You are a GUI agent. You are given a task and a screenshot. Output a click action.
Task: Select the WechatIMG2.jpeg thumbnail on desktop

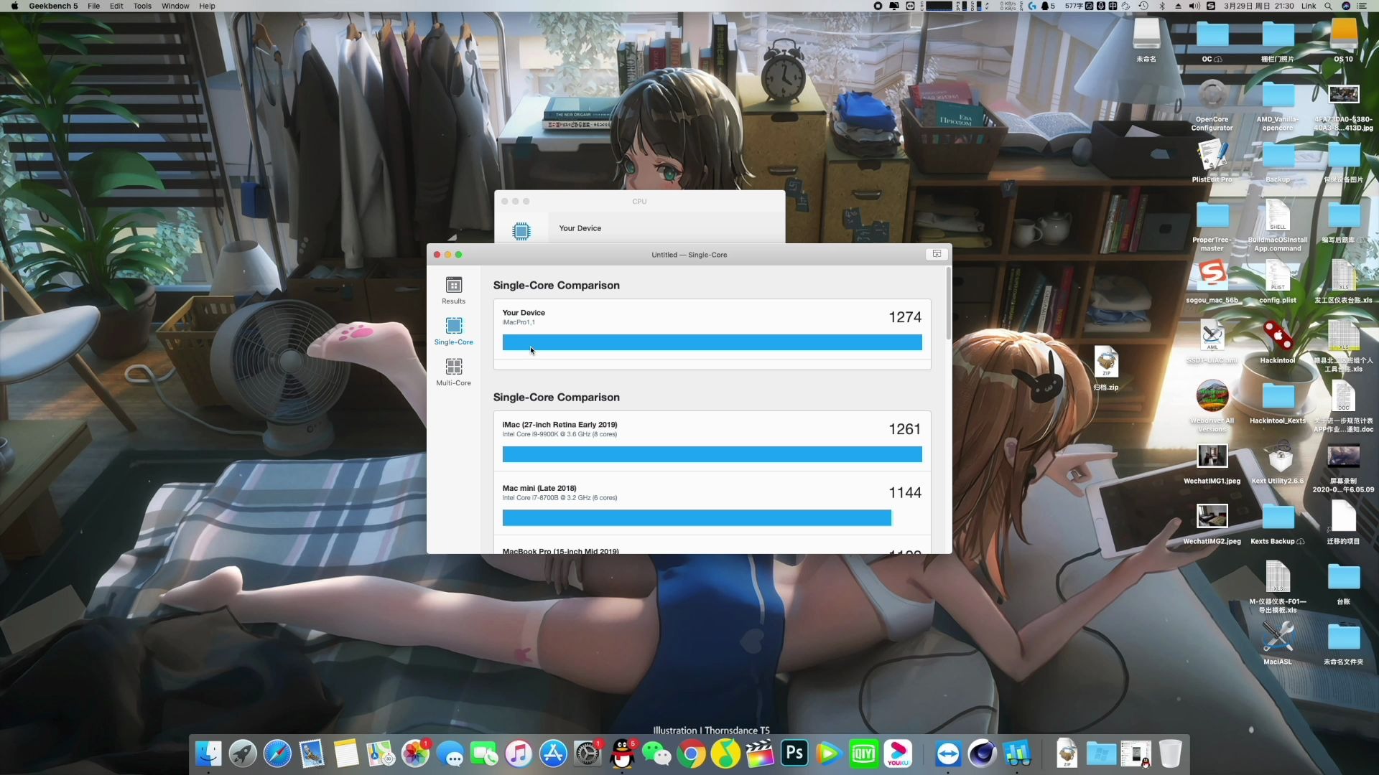point(1212,517)
